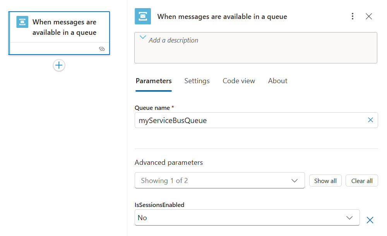
Task: Clear the Queue name using its X icon
Action: coord(370,120)
